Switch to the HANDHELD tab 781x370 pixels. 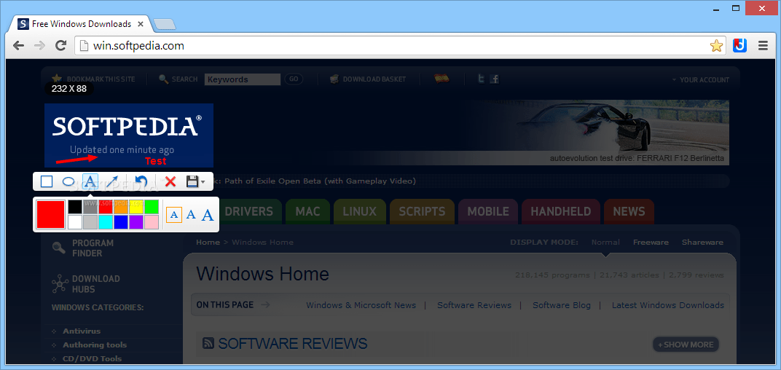[x=560, y=212]
